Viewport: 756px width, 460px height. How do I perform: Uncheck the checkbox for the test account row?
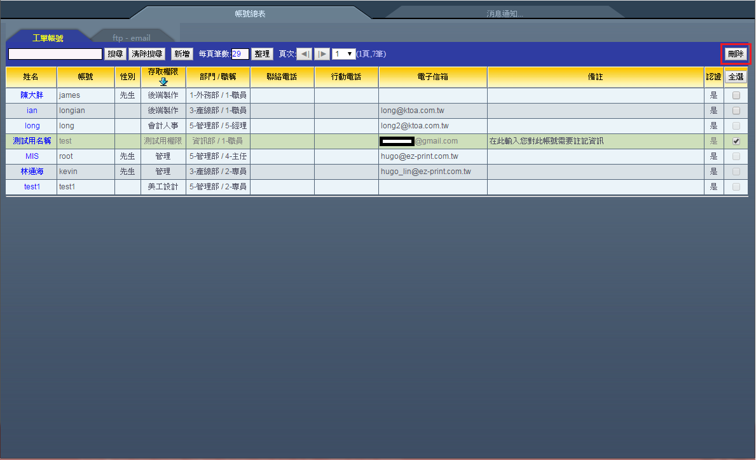(x=736, y=141)
